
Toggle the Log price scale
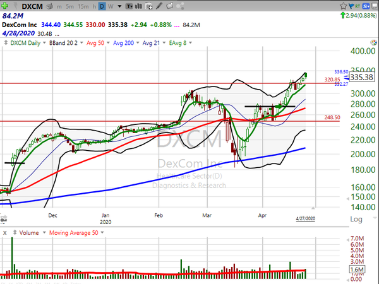tap(356, 219)
